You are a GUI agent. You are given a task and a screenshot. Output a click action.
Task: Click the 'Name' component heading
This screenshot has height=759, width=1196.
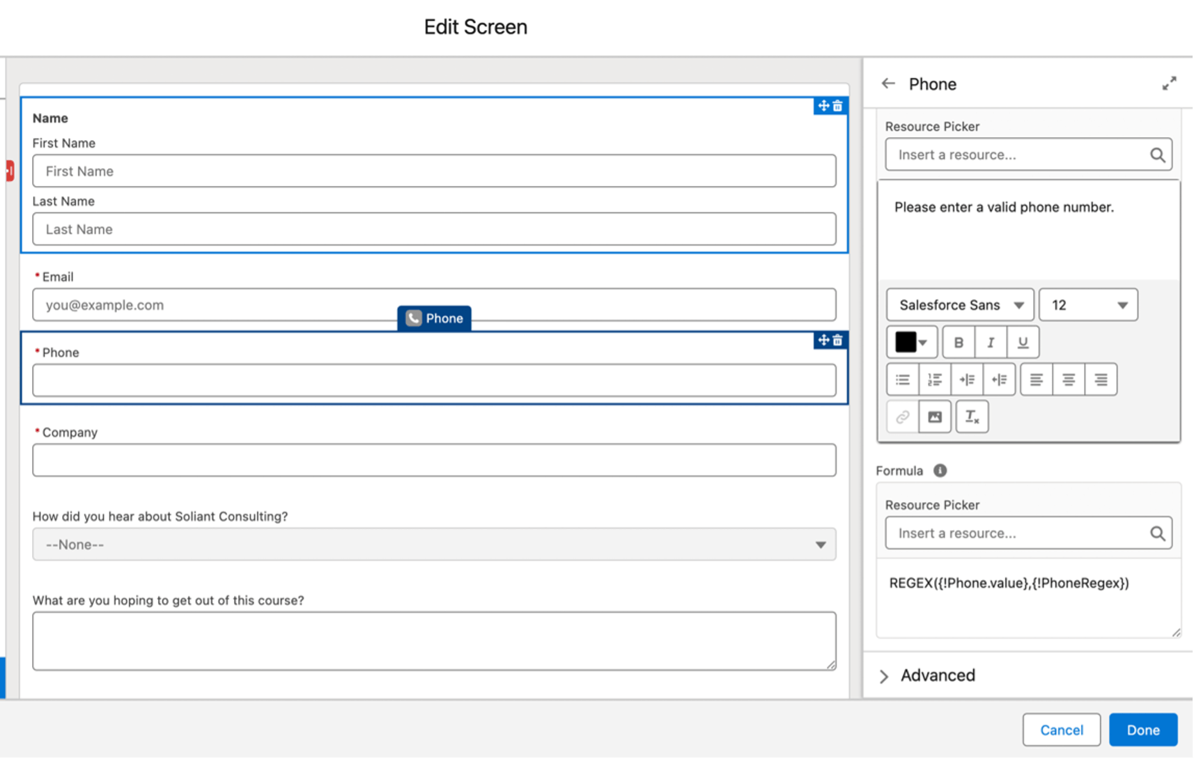(50, 118)
